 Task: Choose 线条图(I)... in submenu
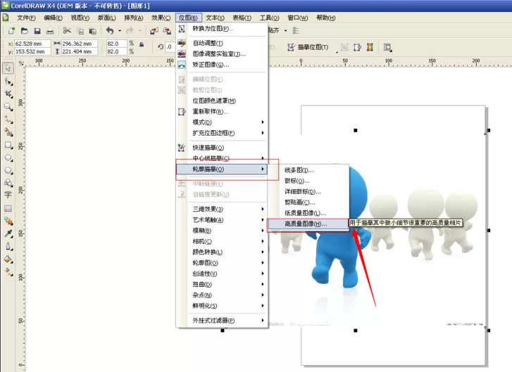pyautogui.click(x=308, y=170)
